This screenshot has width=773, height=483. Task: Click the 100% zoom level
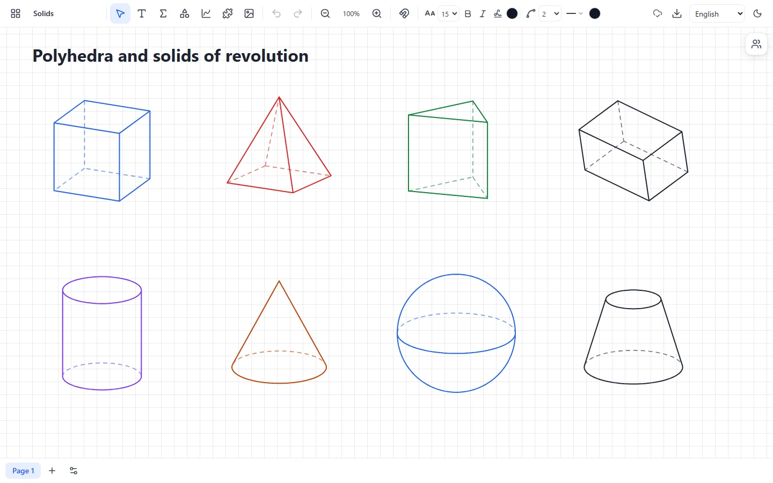(351, 13)
